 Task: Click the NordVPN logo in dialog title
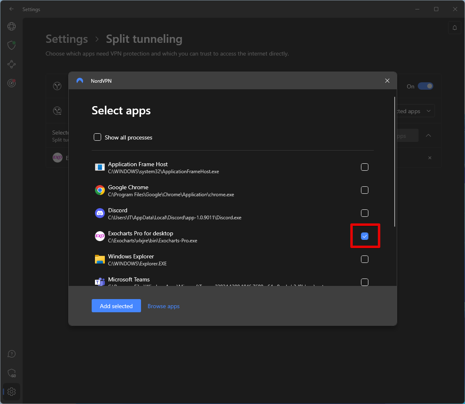pyautogui.click(x=80, y=81)
